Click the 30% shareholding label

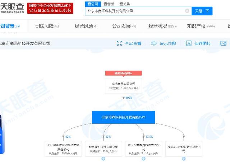(108, 137)
